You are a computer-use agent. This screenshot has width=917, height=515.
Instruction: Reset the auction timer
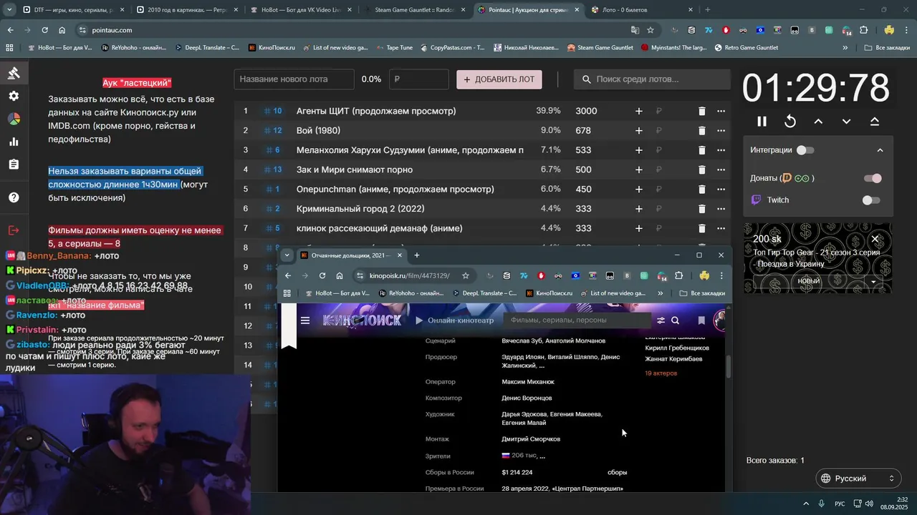[790, 122]
